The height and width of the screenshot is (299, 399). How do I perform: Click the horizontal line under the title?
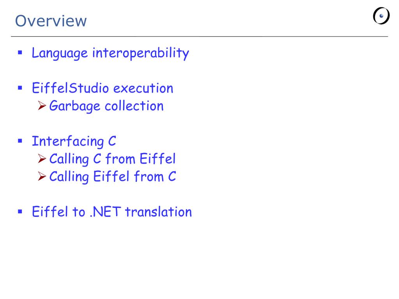pyautogui.click(x=199, y=37)
